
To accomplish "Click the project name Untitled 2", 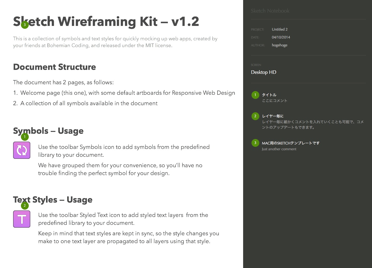I will pos(279,29).
